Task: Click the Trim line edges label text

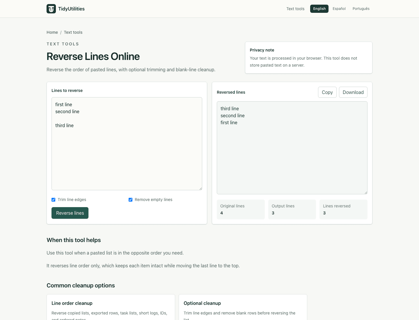Action: coord(72,200)
